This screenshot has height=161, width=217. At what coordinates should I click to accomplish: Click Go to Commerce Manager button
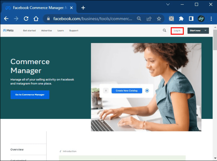(30, 95)
